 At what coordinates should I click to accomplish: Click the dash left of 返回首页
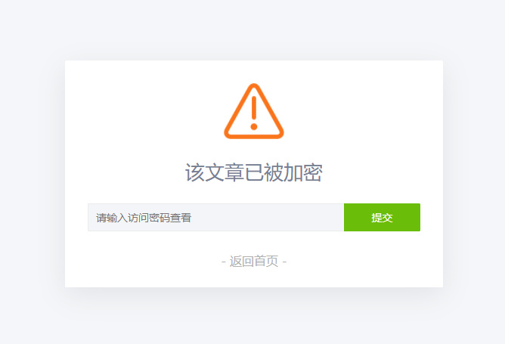pos(224,262)
